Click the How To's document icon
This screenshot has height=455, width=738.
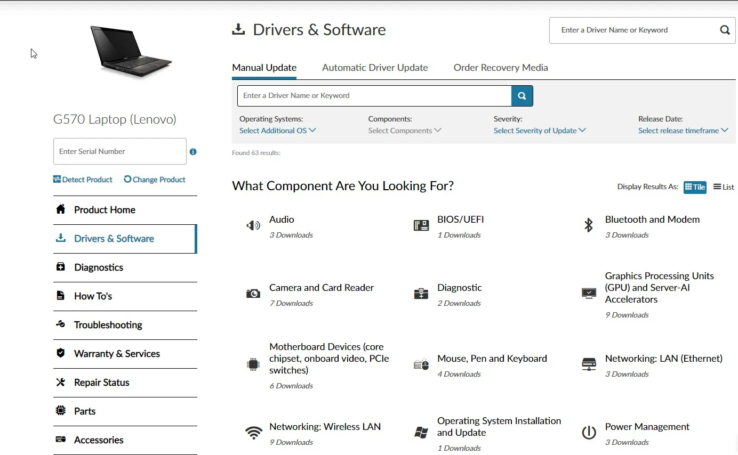61,295
